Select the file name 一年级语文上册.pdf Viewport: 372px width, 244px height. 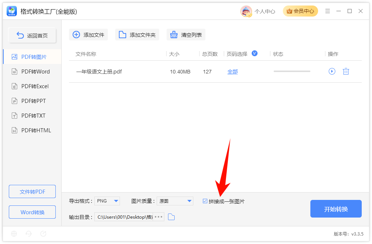click(99, 72)
